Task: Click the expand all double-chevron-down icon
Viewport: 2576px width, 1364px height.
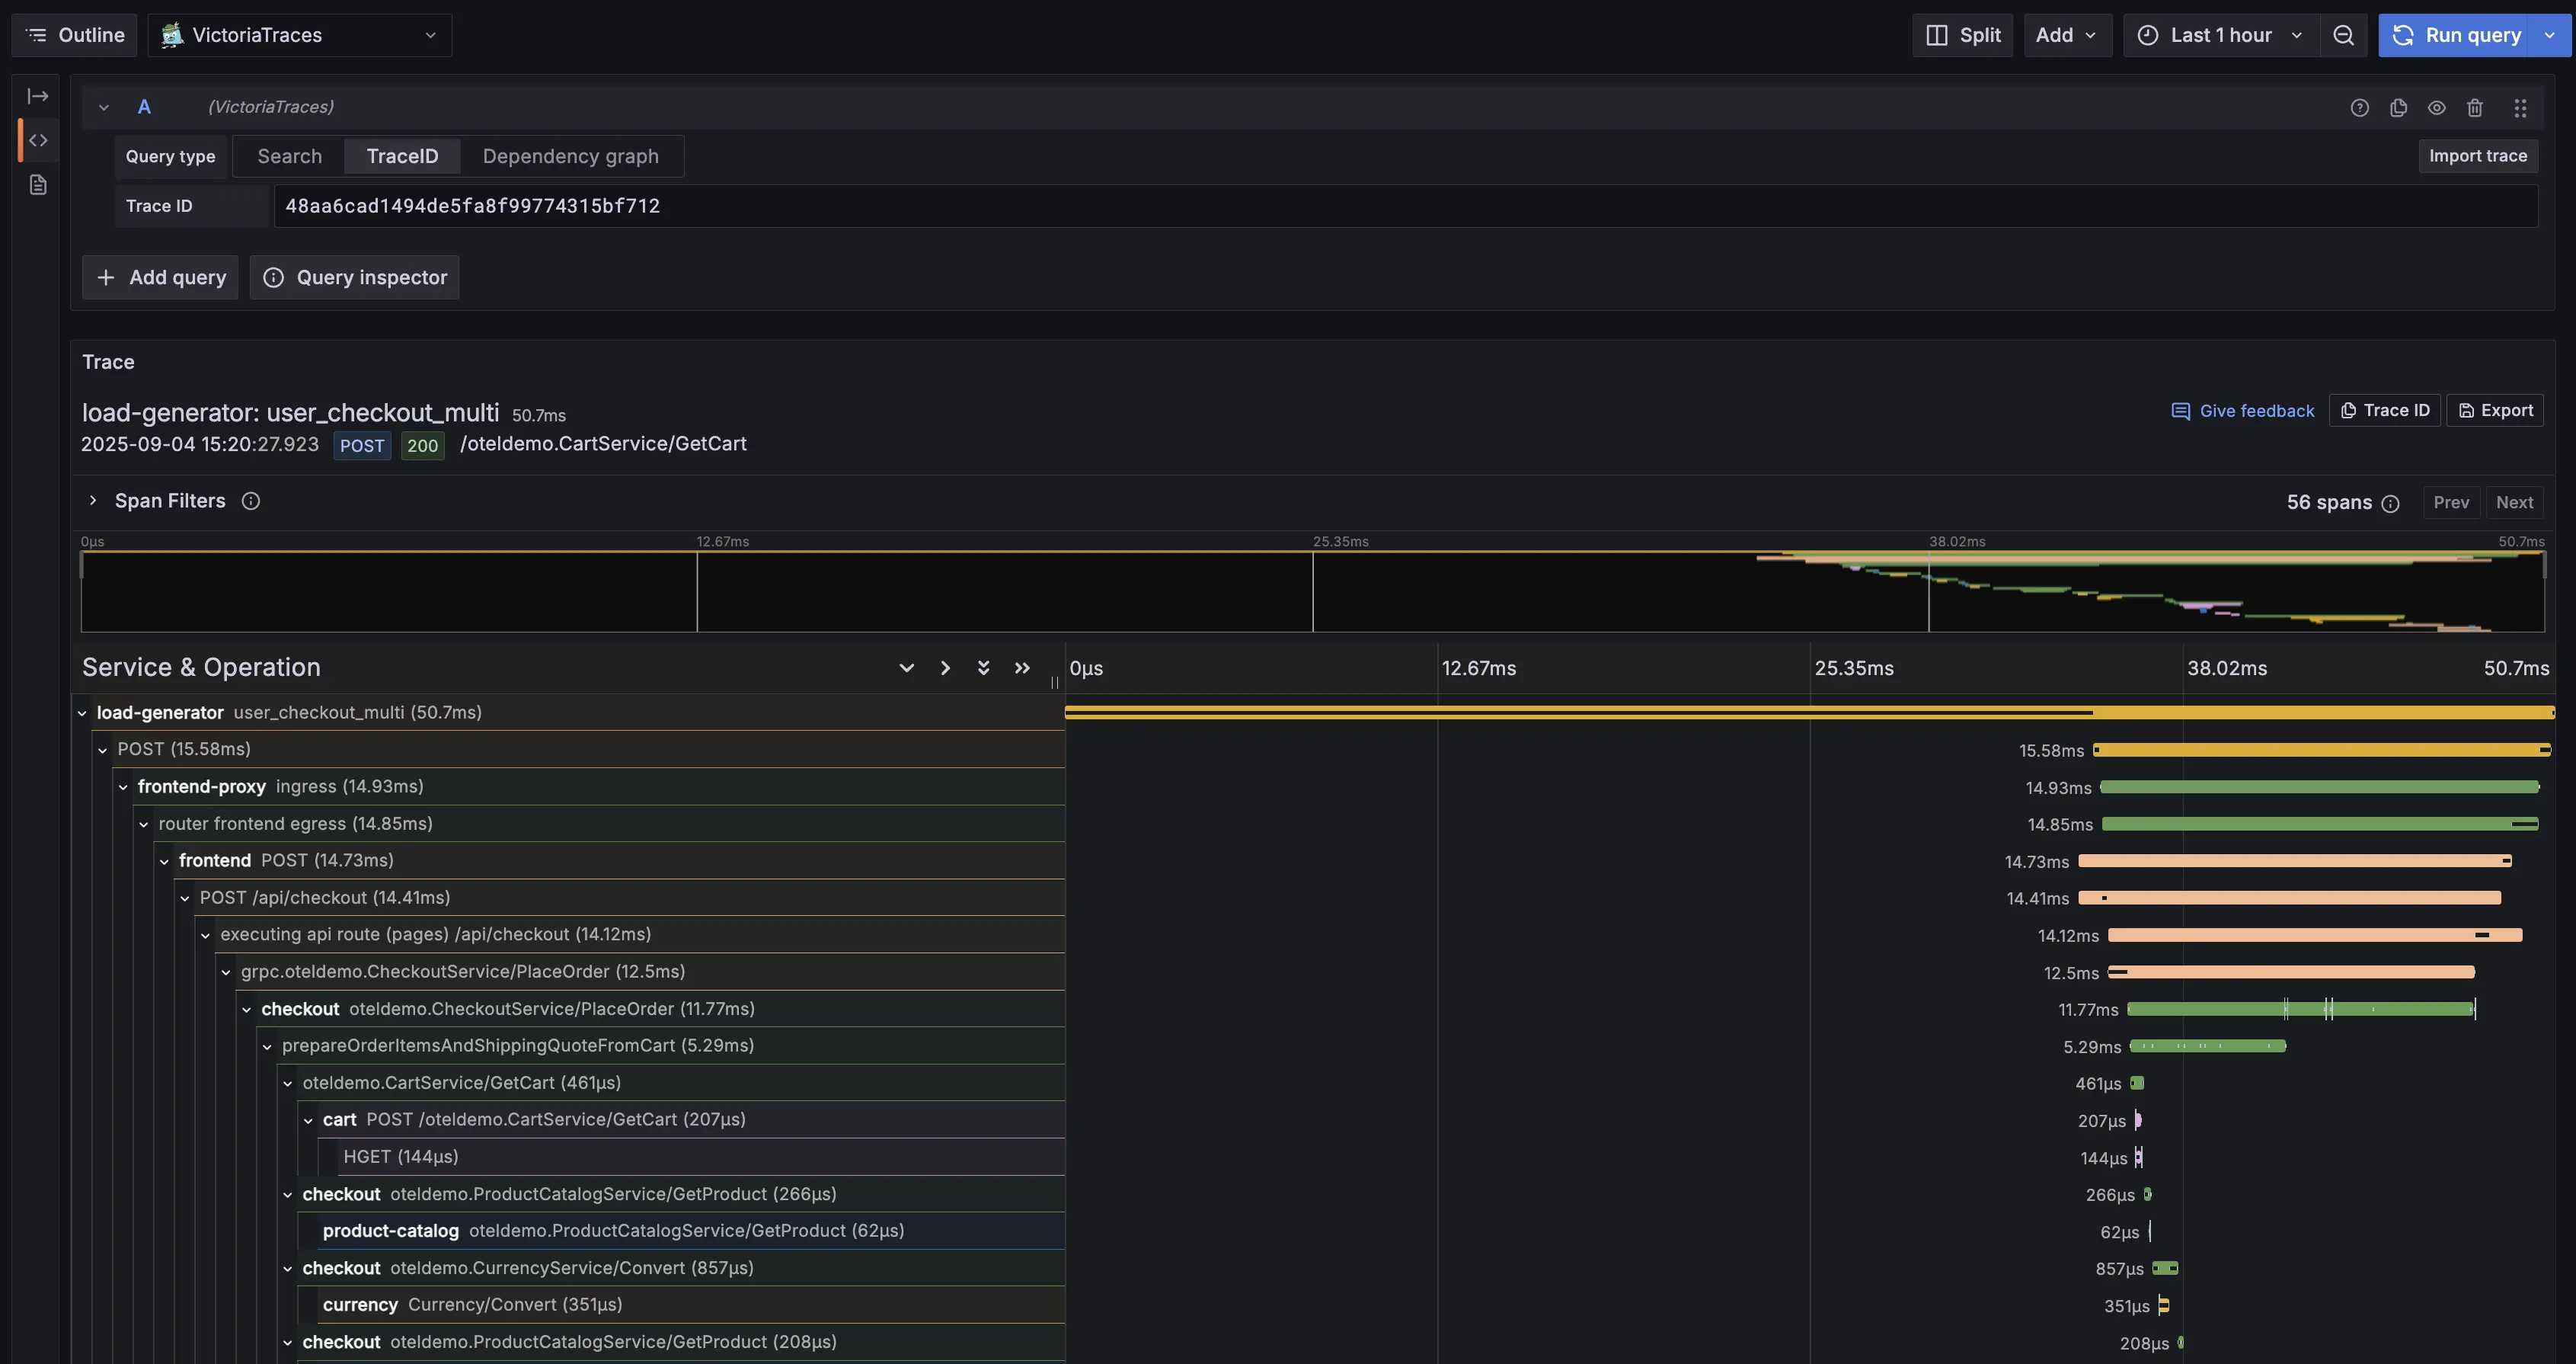Action: tap(983, 668)
